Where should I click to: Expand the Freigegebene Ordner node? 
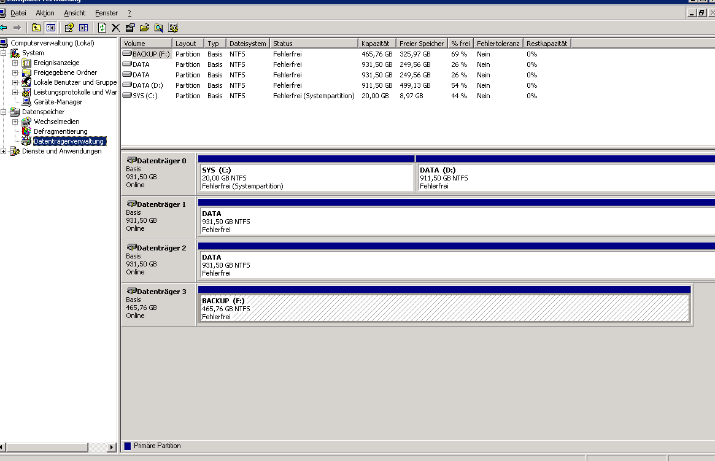click(15, 72)
